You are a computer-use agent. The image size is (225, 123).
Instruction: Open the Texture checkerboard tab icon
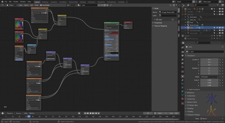[x=183, y=103]
